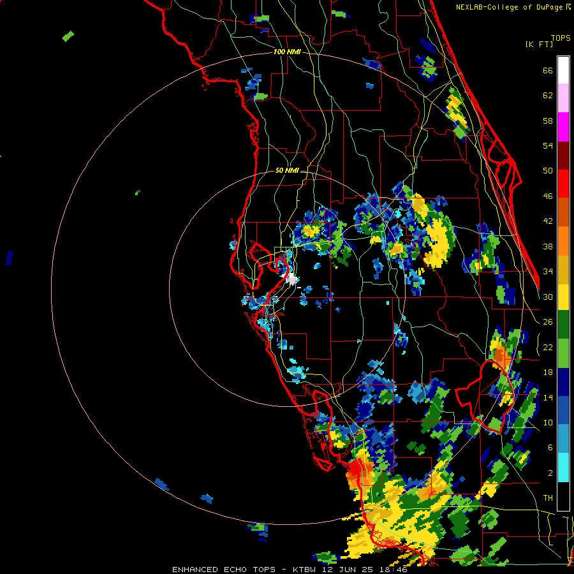Click the cyan legend swatch near 2
574x574 pixels.
(x=563, y=467)
